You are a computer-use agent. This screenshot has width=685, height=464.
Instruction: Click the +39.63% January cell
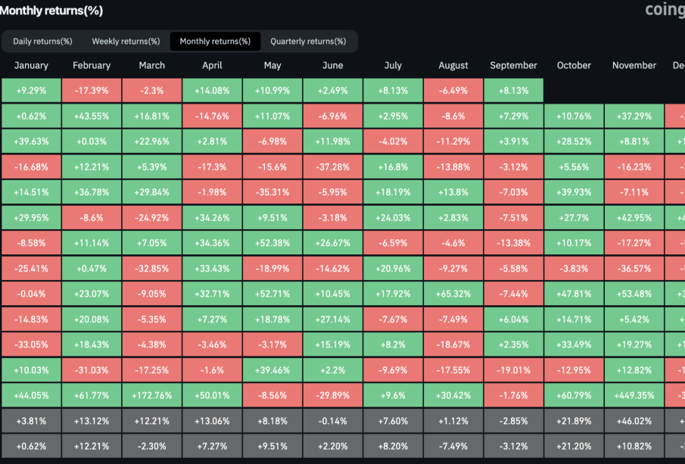[31, 142]
